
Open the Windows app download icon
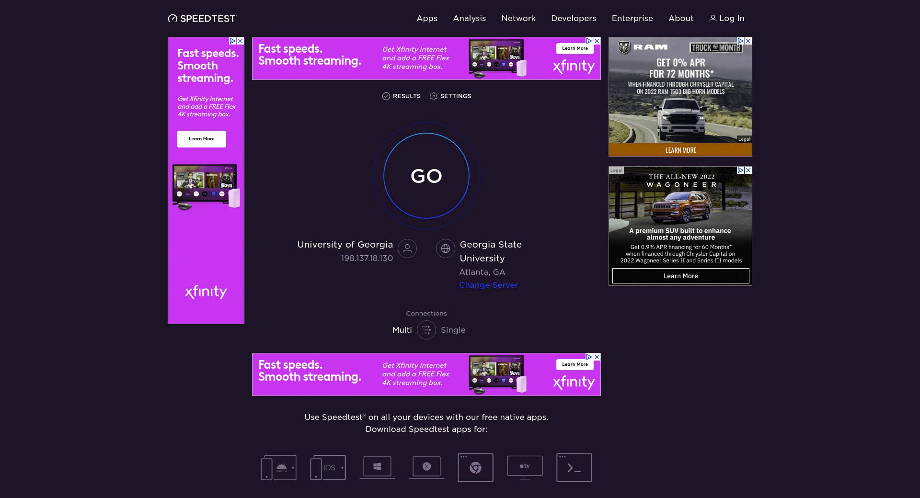[377, 467]
